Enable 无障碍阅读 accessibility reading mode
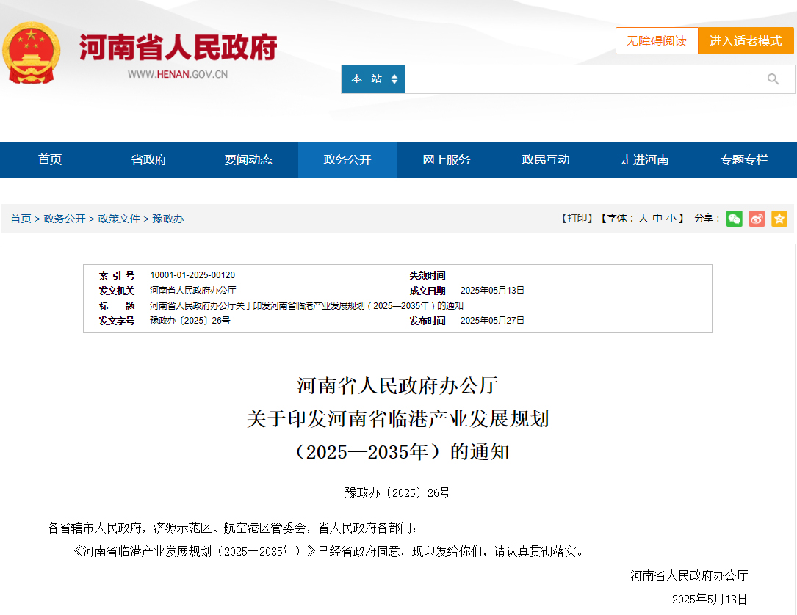 [656, 41]
